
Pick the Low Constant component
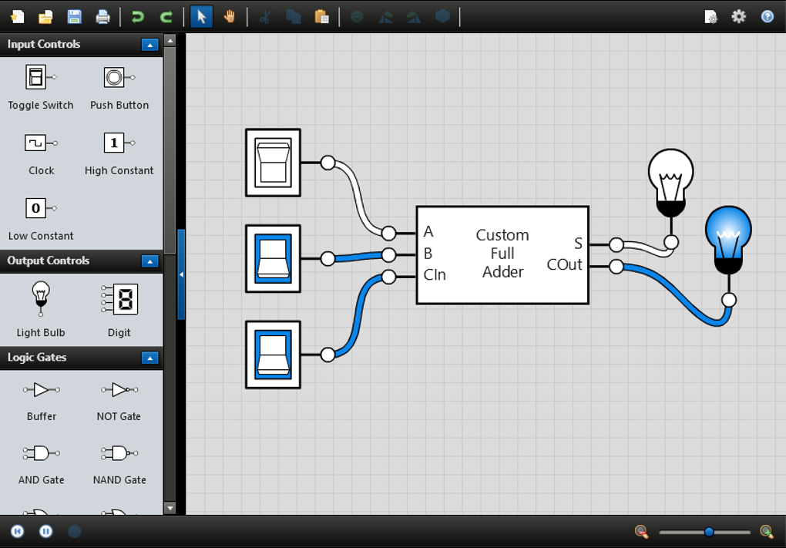(x=41, y=219)
